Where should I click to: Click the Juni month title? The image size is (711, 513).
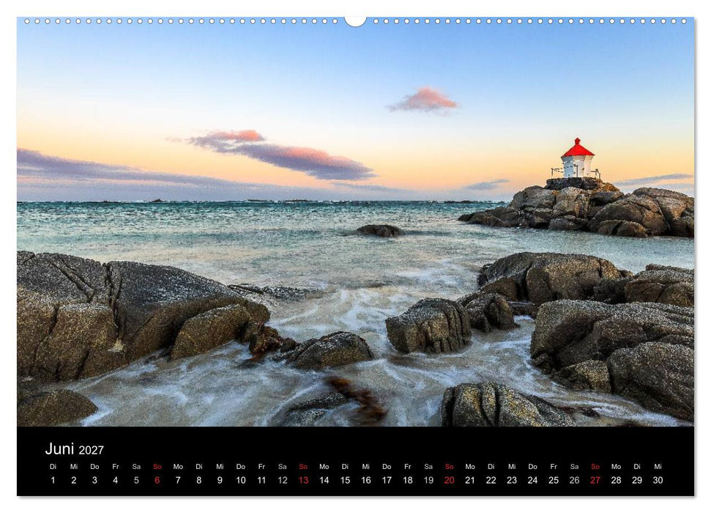coord(59,449)
